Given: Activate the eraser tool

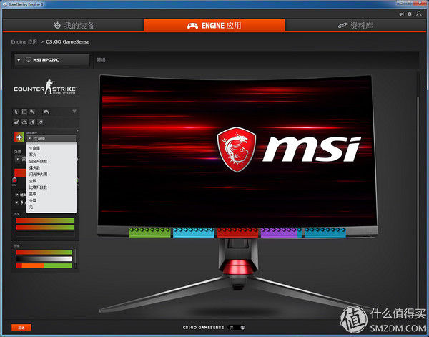Looking at the screenshot, I should [x=32, y=122].
